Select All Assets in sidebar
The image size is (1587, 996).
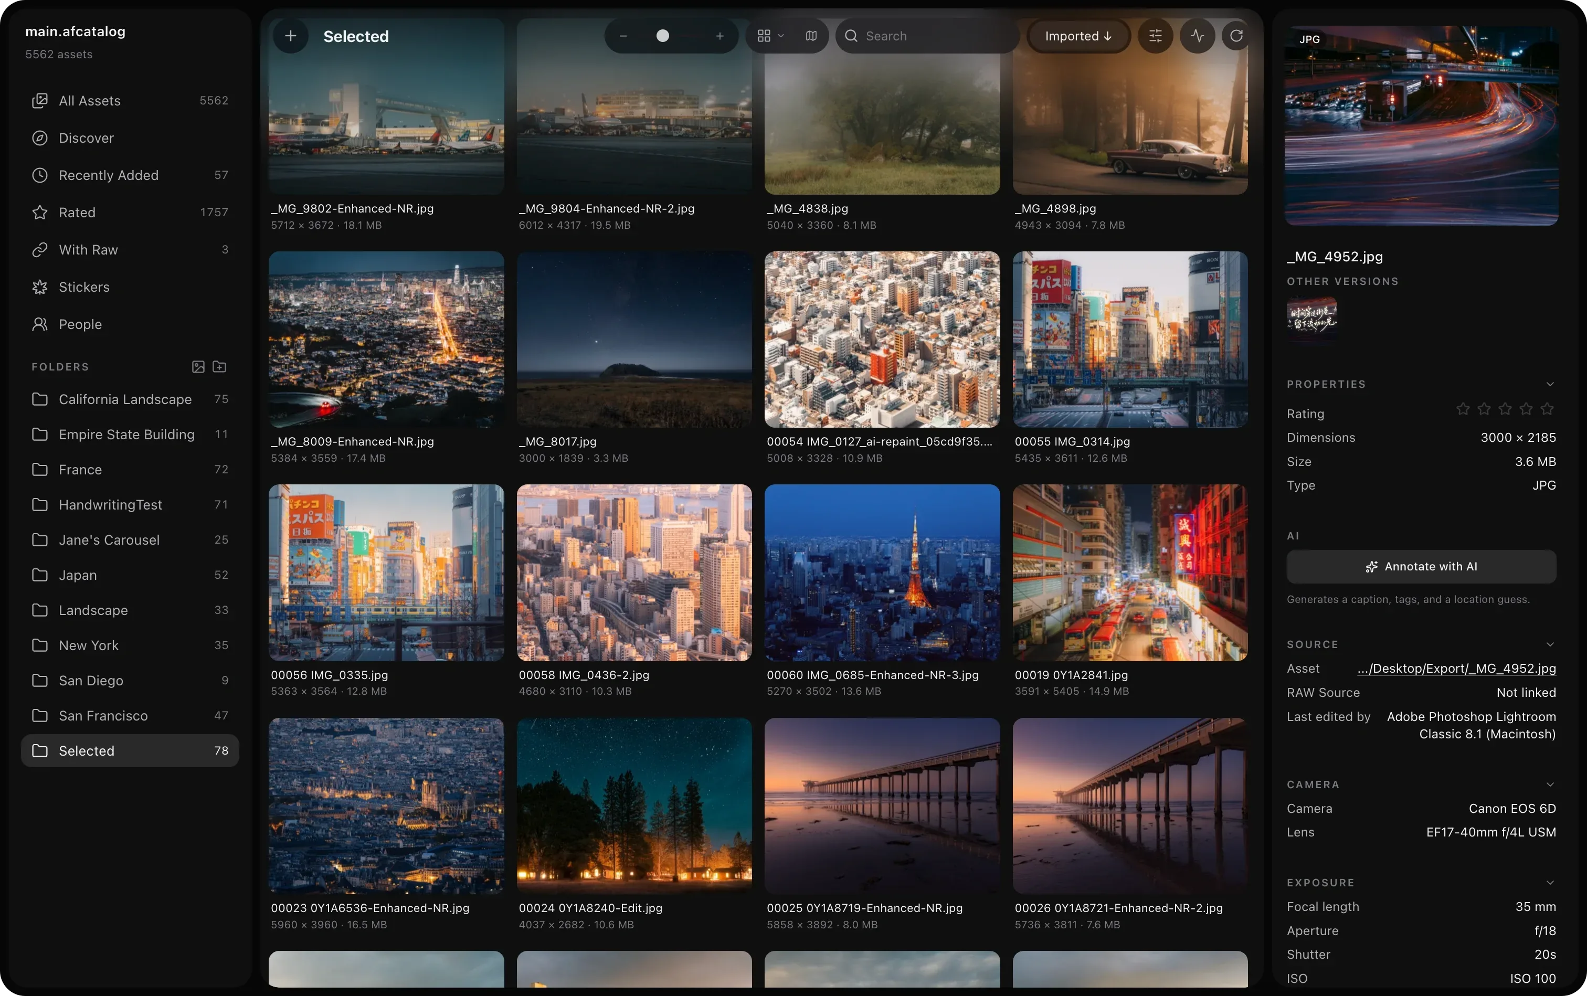click(x=130, y=101)
